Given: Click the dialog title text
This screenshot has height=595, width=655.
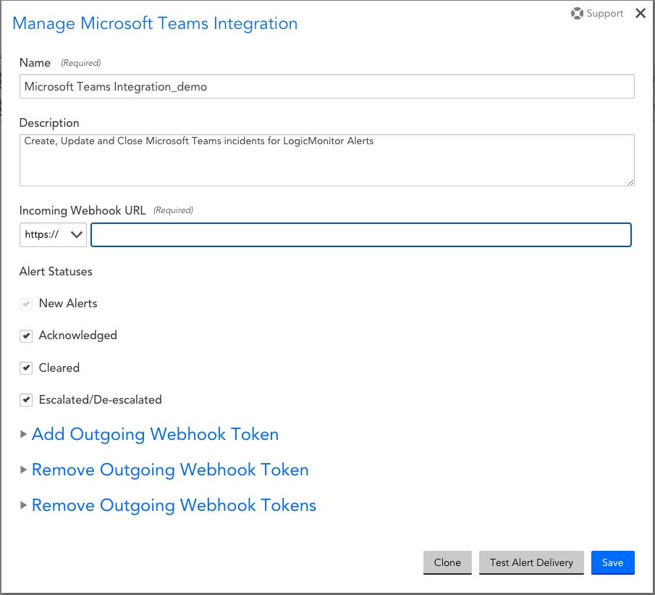Looking at the screenshot, I should click(x=155, y=24).
